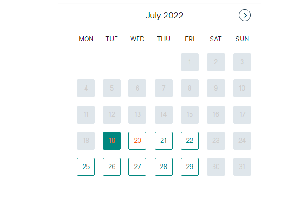
Task: Click disabled date July 18
Action: point(86,141)
